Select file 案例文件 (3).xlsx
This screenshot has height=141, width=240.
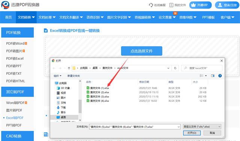click(97, 96)
